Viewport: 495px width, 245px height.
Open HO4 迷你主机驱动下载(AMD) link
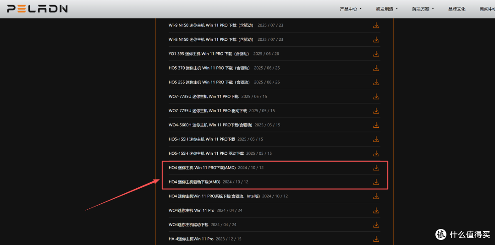[x=194, y=182]
